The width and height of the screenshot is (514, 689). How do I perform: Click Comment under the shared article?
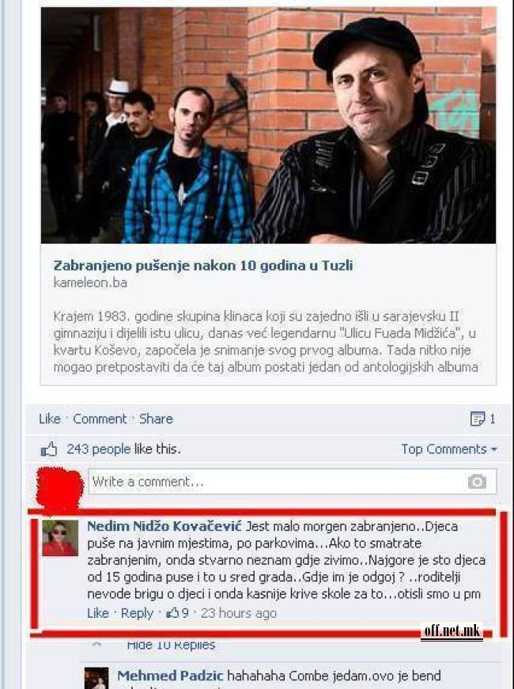100,418
